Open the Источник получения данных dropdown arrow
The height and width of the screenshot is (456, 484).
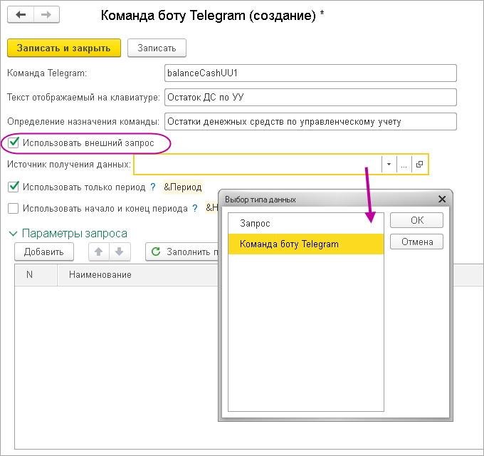[389, 164]
